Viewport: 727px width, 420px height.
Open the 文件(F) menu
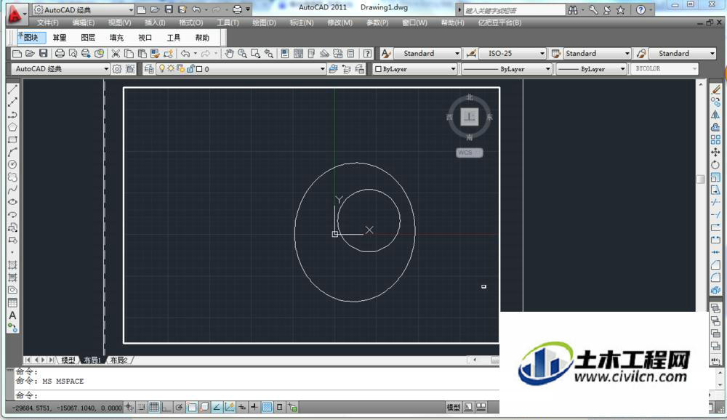[x=48, y=23]
